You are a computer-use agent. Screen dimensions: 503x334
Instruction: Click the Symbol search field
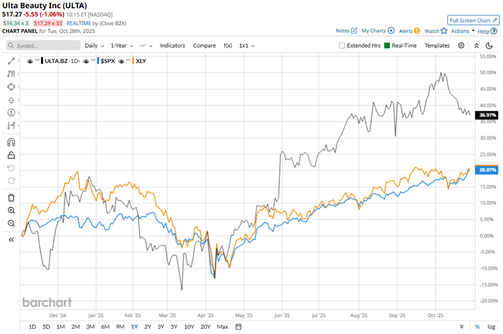[x=43, y=46]
